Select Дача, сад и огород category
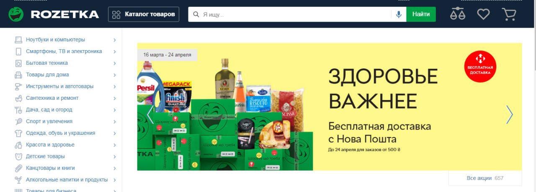This screenshot has height=192, width=536. coord(49,110)
